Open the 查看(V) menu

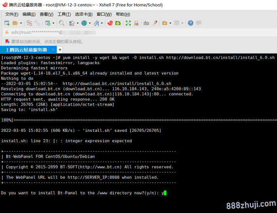(x=46, y=14)
